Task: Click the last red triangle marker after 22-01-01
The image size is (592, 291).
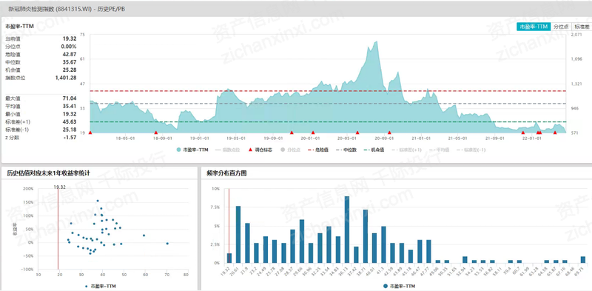Action: 555,133
